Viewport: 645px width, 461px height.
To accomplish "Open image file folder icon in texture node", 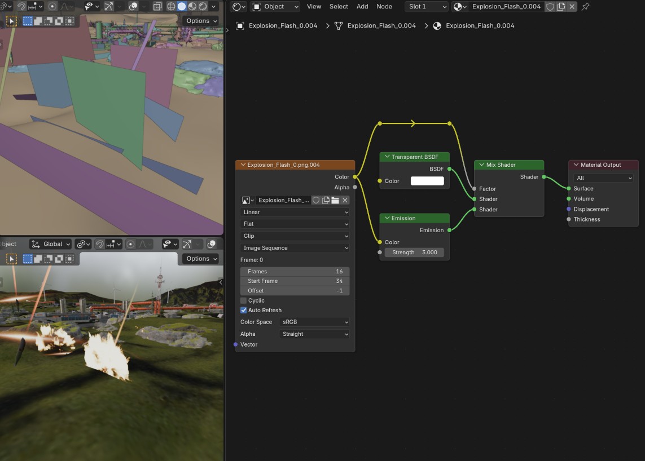I will [x=335, y=200].
